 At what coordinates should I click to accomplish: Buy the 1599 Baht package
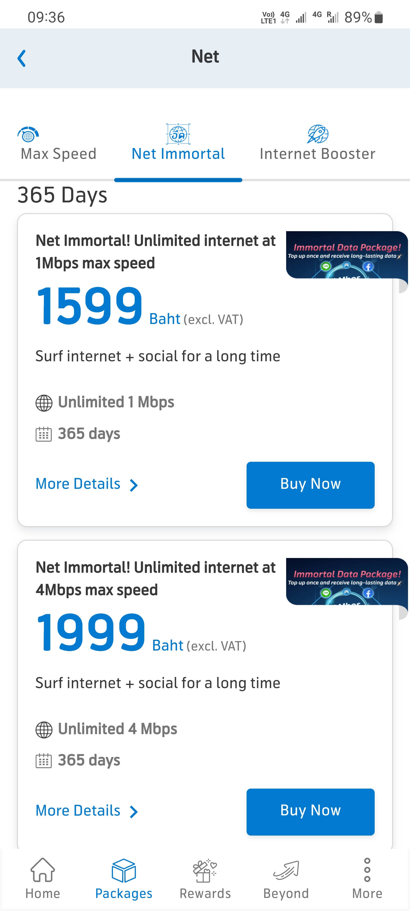pos(310,485)
